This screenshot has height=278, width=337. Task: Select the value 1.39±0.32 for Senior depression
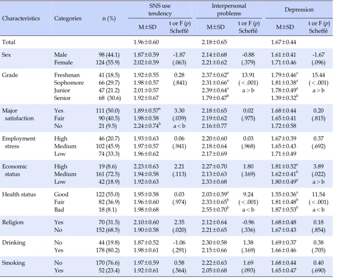(285, 97)
